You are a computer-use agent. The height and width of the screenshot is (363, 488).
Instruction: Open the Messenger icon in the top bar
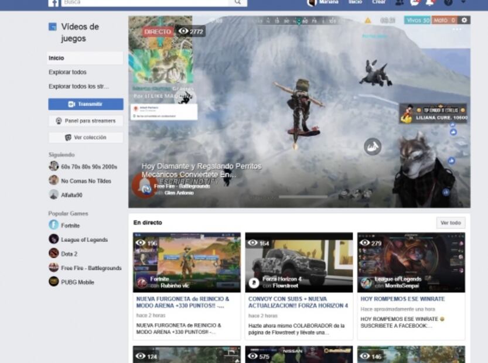[x=415, y=2]
